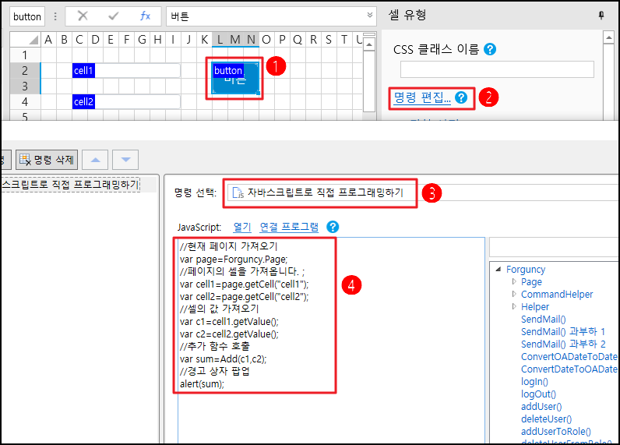This screenshot has height=445, width=620.
Task: Click the cancel X icon in formula bar
Action: pos(83,16)
